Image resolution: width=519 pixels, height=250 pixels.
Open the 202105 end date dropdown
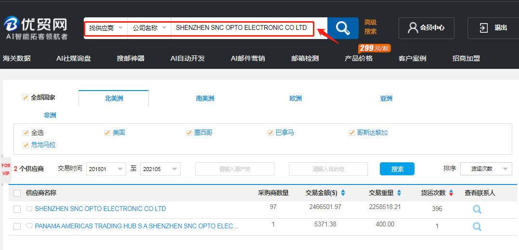160,169
